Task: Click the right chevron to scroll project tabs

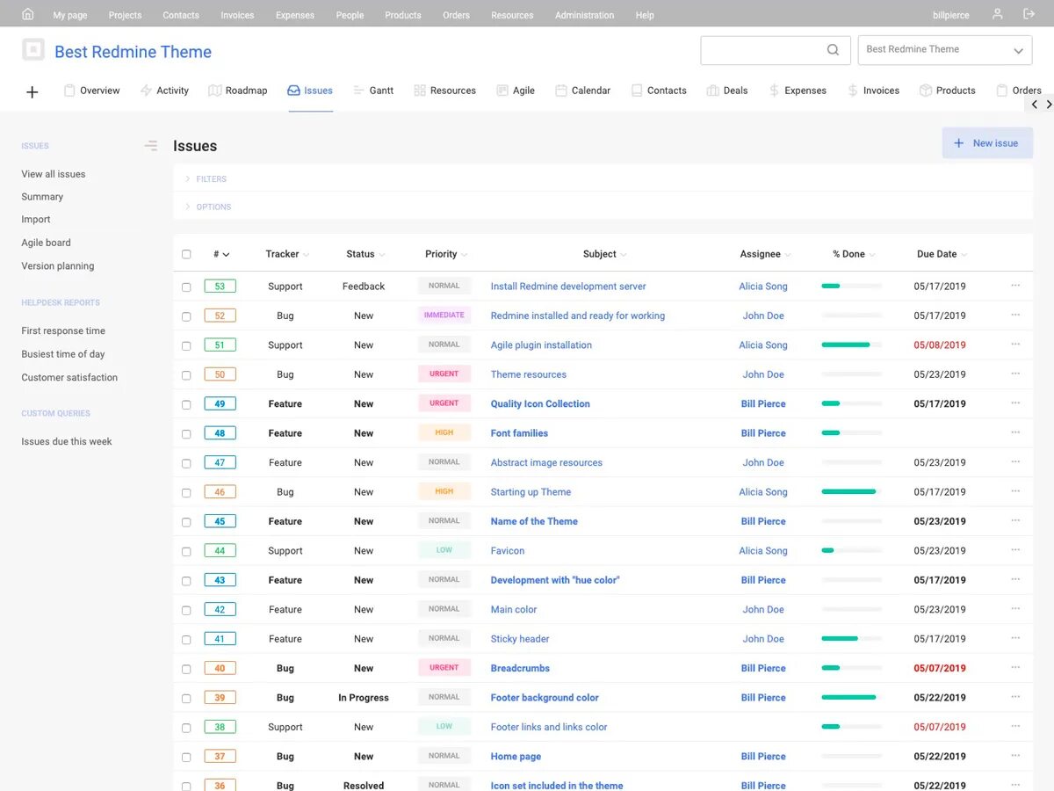Action: [x=1049, y=104]
